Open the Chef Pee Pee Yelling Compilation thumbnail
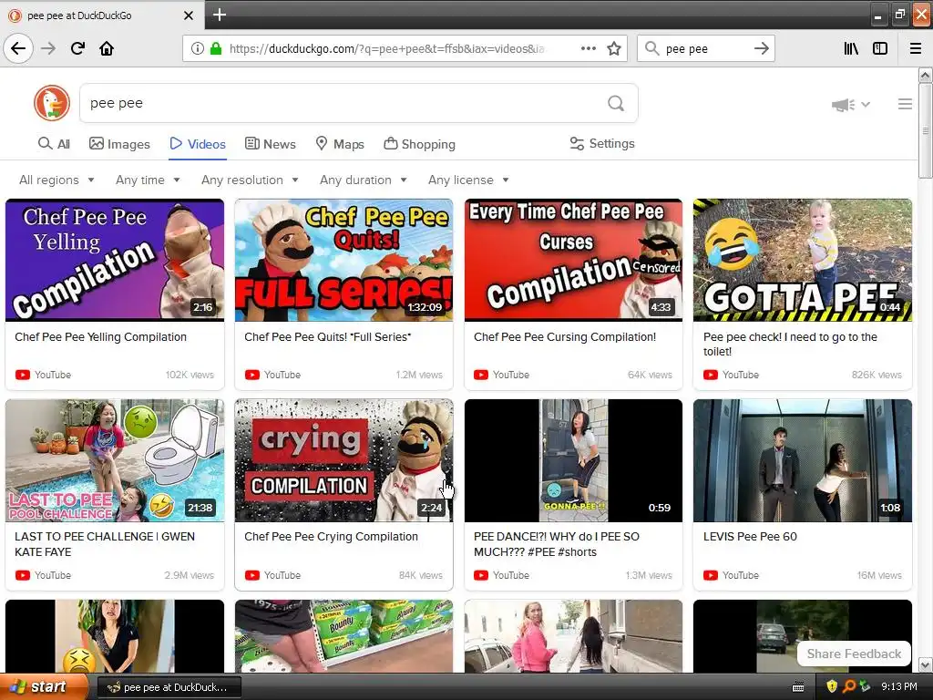Image resolution: width=933 pixels, height=700 pixels. (115, 260)
